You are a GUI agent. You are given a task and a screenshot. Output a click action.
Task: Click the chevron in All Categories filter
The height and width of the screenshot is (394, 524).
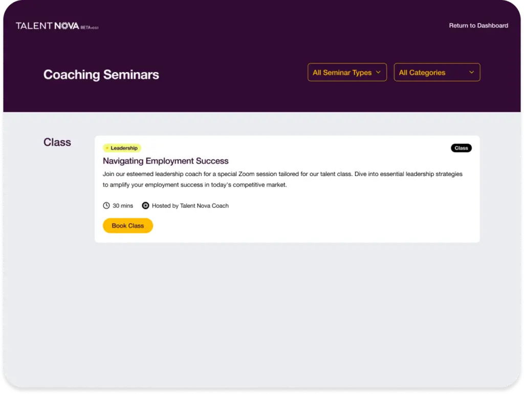coord(471,72)
